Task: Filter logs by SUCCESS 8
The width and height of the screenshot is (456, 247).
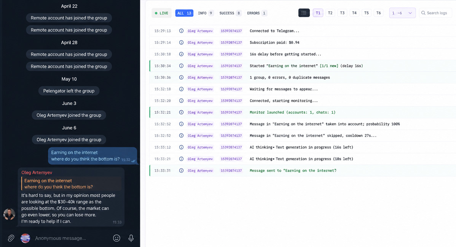Action: click(230, 13)
